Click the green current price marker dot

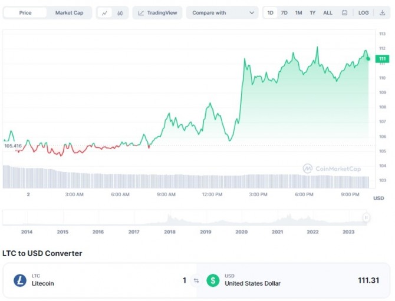click(x=368, y=58)
